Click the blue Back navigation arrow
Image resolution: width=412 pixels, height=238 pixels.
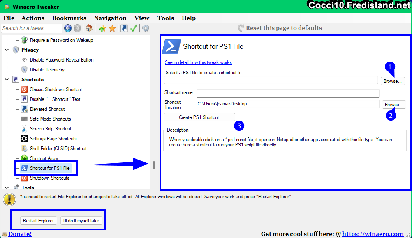pos(68,28)
